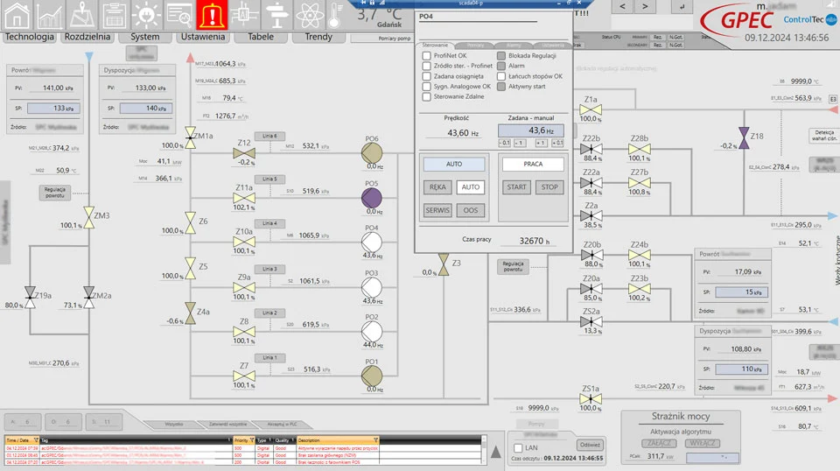Set pump mode to RĘKA

pos(437,187)
